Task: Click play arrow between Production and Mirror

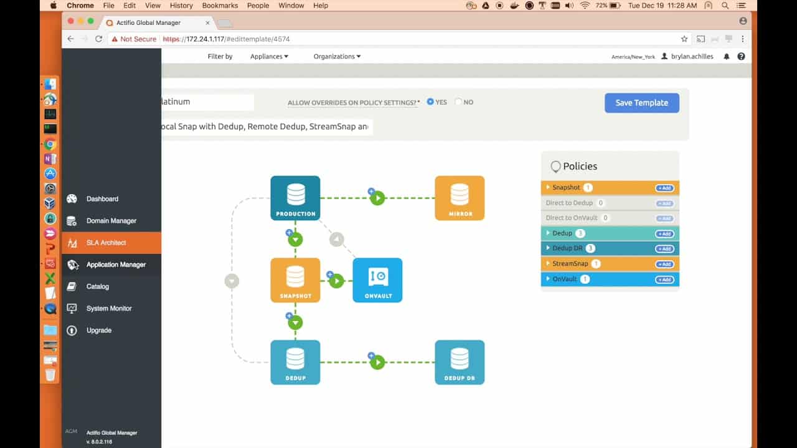Action: tap(377, 198)
